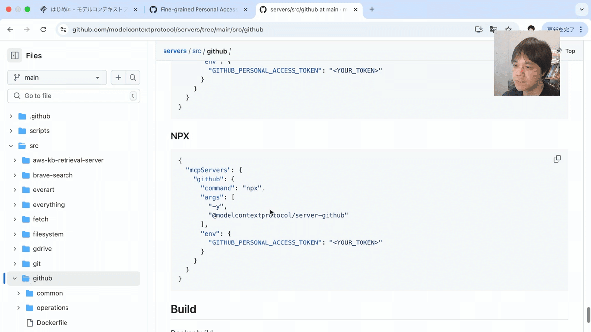The image size is (591, 332).
Task: Select the Dockerfile in the file tree
Action: click(x=51, y=322)
